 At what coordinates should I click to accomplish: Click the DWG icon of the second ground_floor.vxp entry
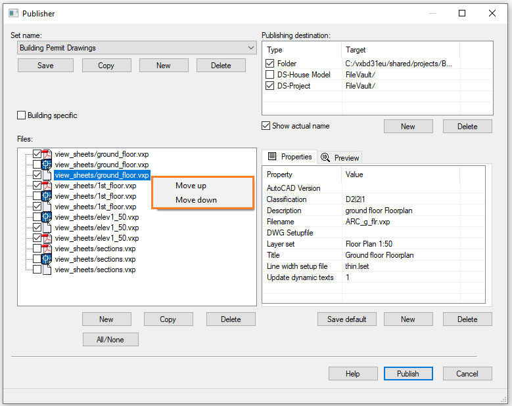pos(47,165)
